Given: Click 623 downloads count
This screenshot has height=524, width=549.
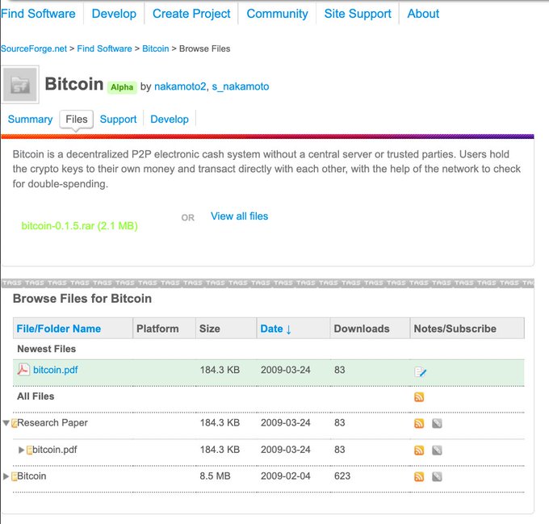Looking at the screenshot, I should [x=342, y=476].
